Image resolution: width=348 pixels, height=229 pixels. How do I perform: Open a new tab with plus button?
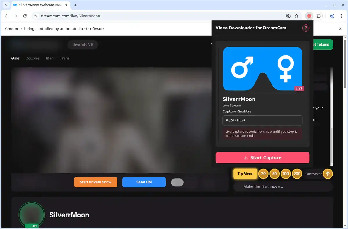pos(75,5)
